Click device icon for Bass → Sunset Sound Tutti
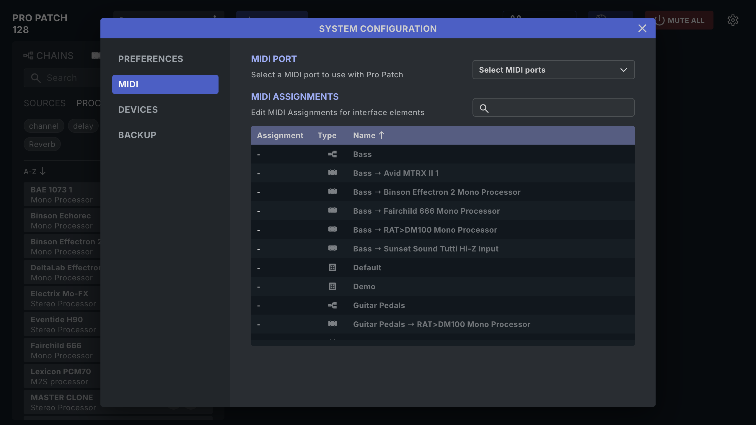Screen dimensions: 756x425 [333, 248]
